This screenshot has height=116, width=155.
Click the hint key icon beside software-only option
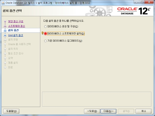(42, 33)
